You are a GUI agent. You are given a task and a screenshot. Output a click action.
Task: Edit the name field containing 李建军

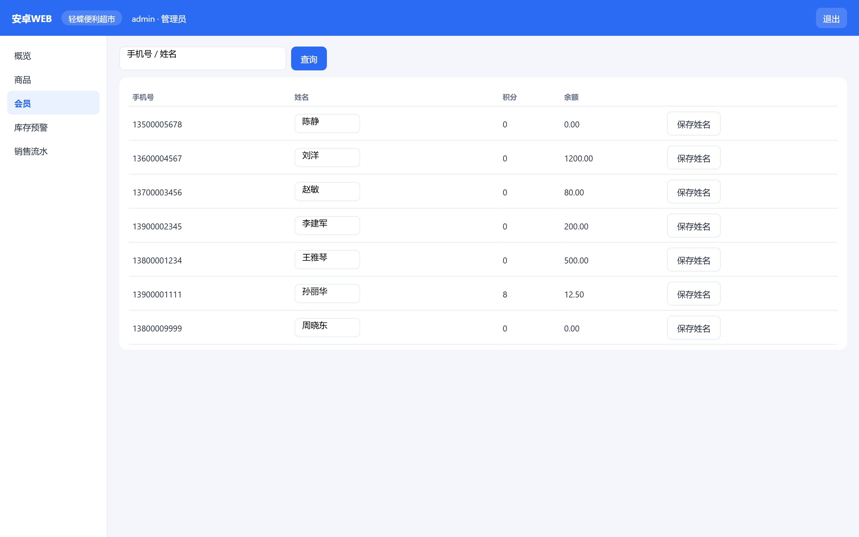327,226
